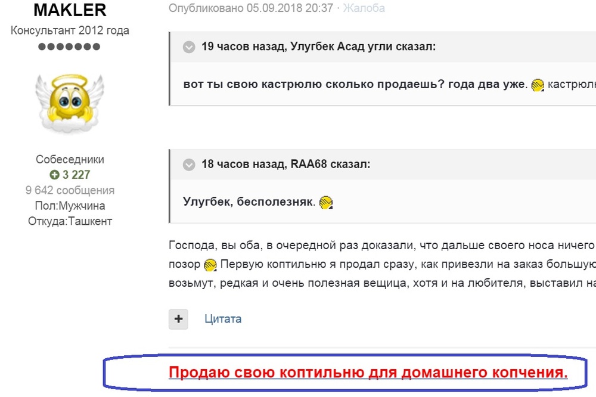Open the MAKLER user profile name
The width and height of the screenshot is (596, 397).
click(70, 10)
